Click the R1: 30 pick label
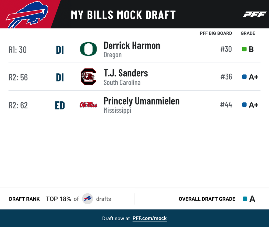Image resolution: width=269 pixels, height=227 pixels. [18, 50]
